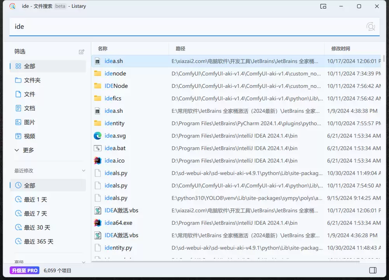
Task: Click the 10/11/2024 7:34:39 timestamp
Action: click(x=354, y=73)
